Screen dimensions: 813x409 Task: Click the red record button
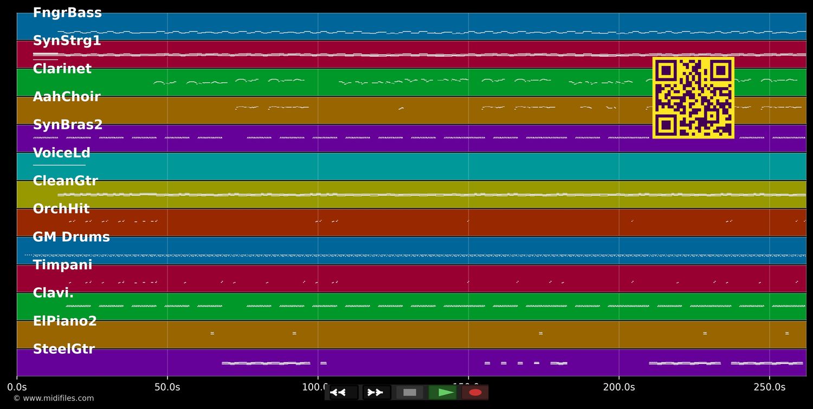pyautogui.click(x=475, y=392)
